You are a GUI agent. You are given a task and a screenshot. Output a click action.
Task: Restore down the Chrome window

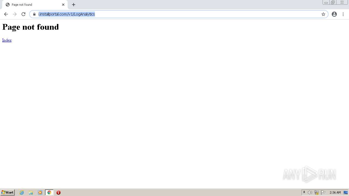(333, 2)
